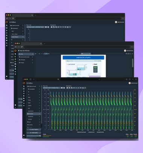This screenshot has width=143, height=153.
Task: Click the SINÓPTICO DE LA PLANTA report page
Action: [83, 66]
